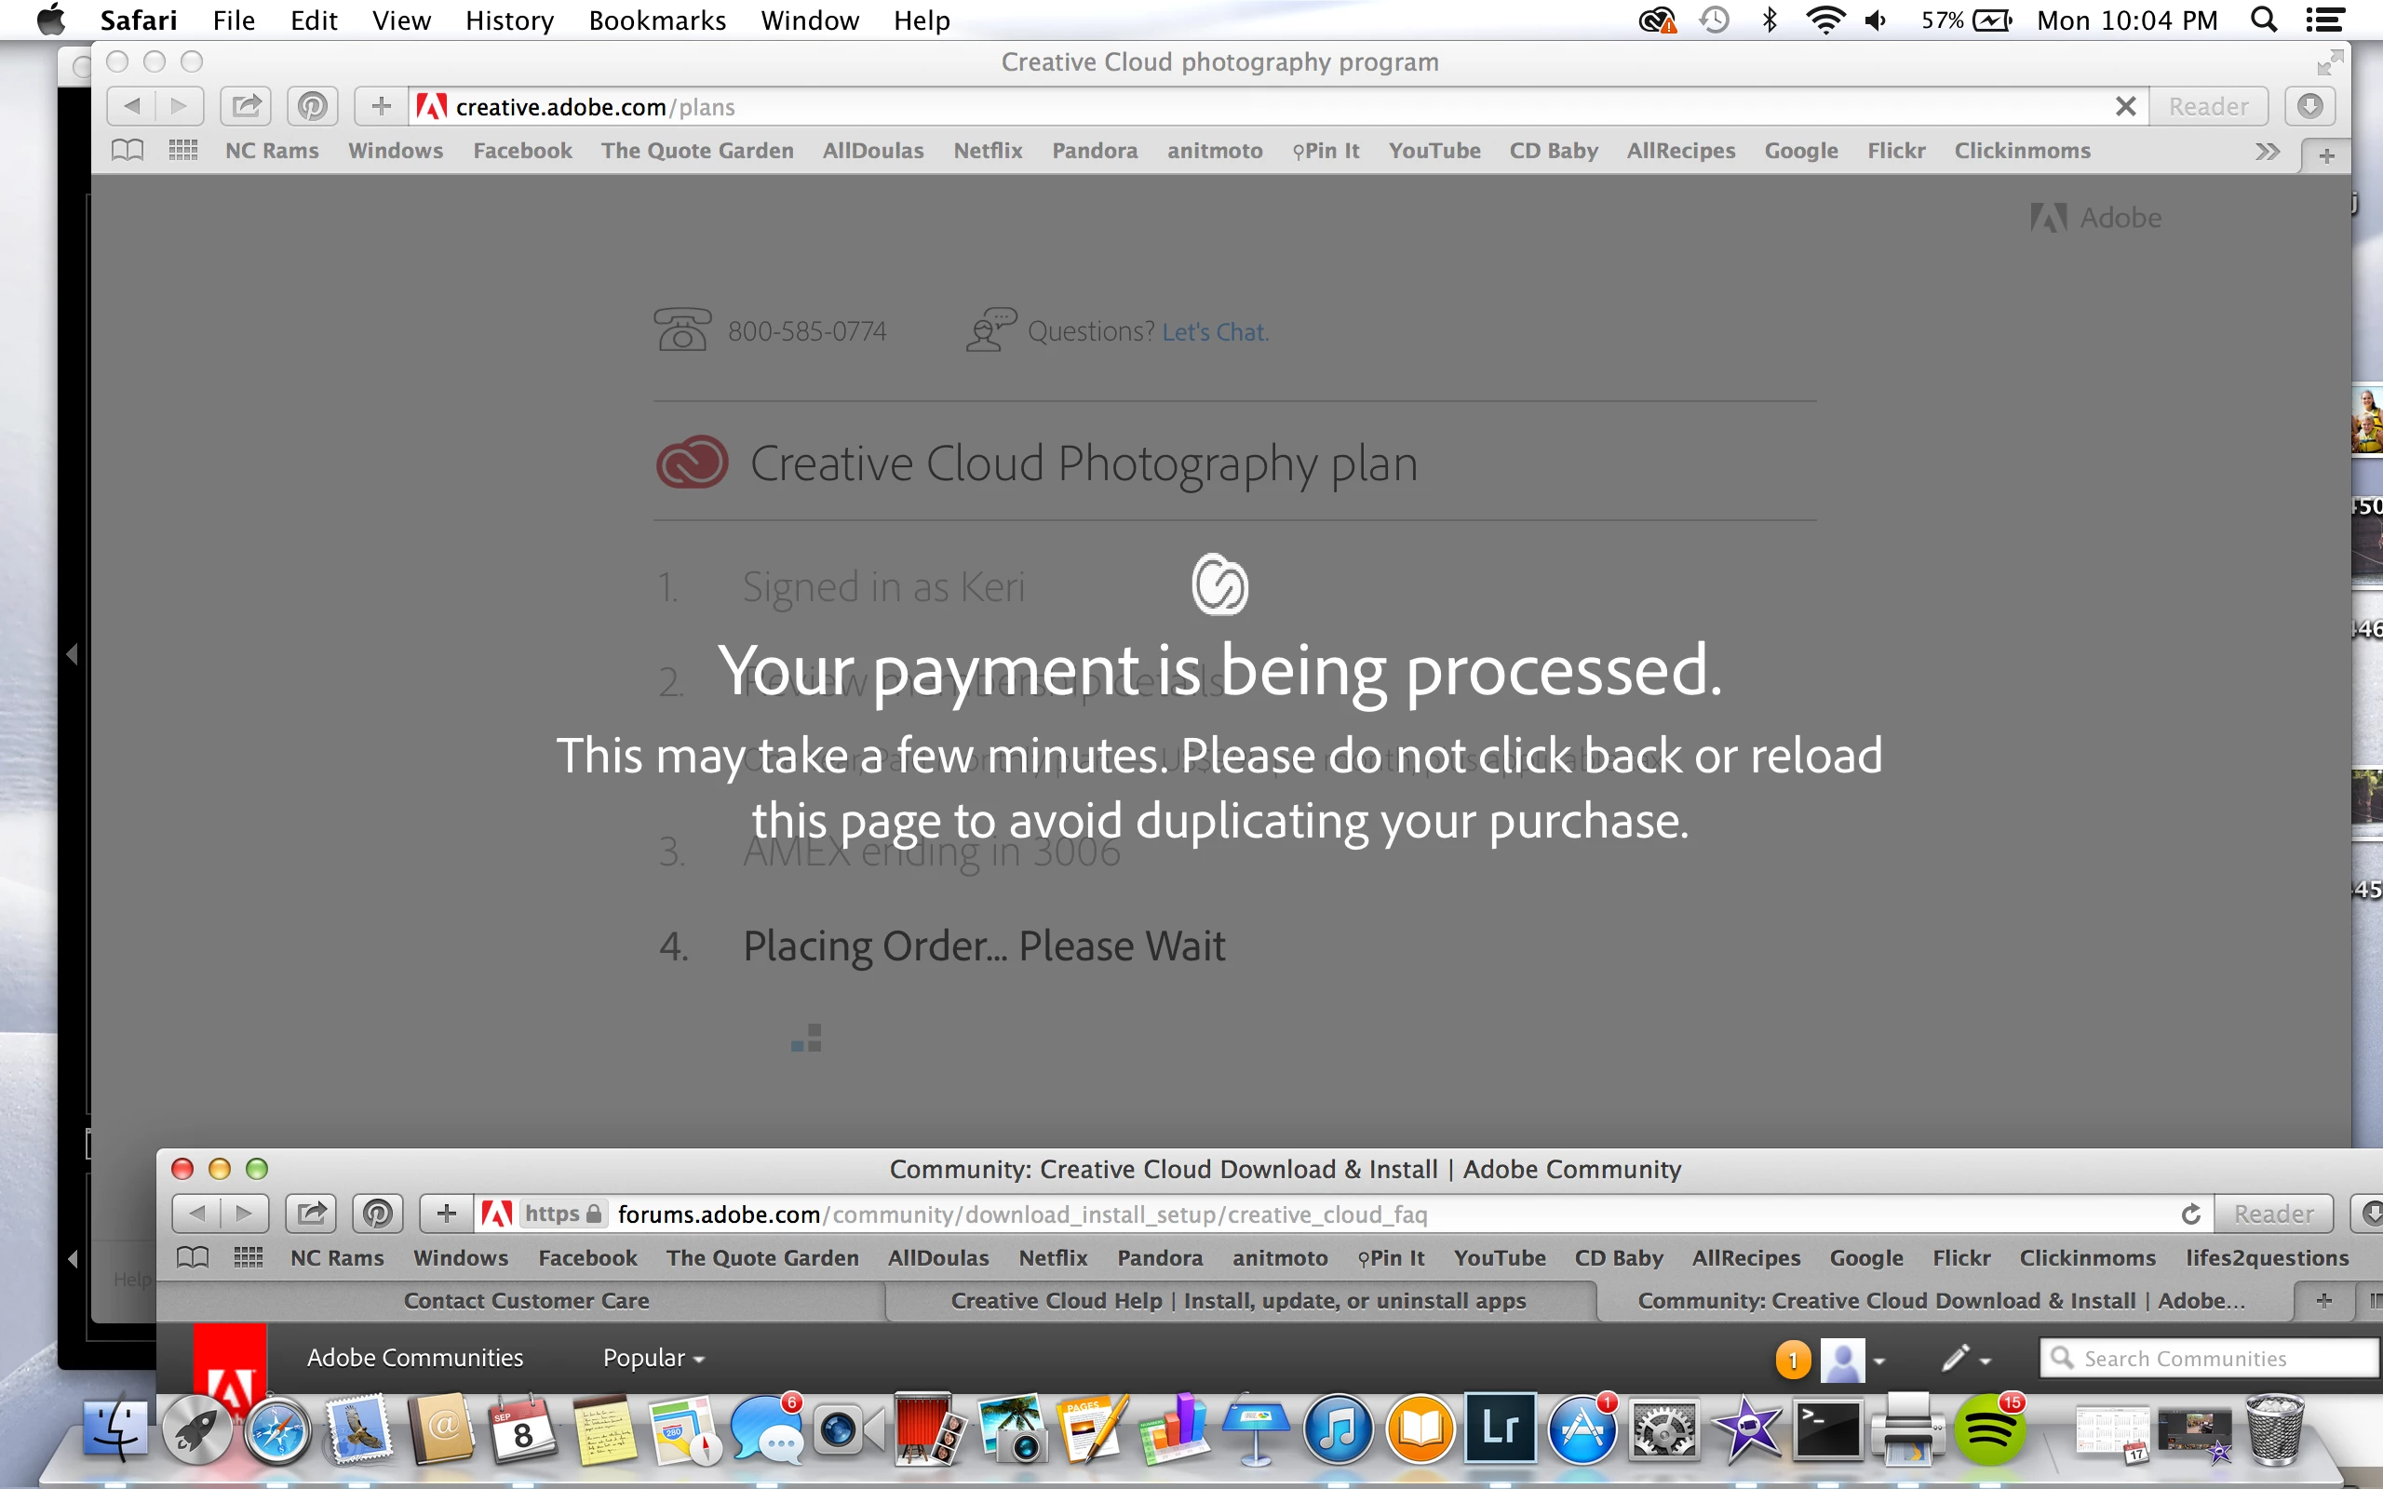The width and height of the screenshot is (2383, 1489).
Task: Open Spotify from the Dock
Action: (x=1989, y=1430)
